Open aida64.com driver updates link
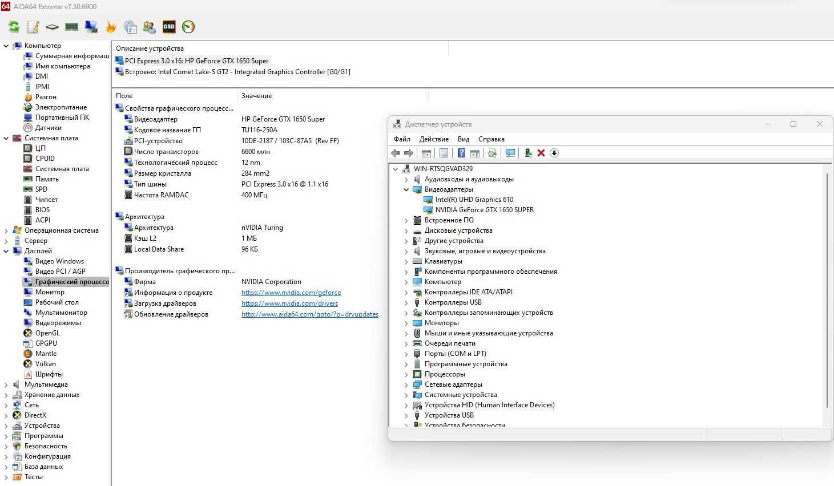 tap(310, 314)
